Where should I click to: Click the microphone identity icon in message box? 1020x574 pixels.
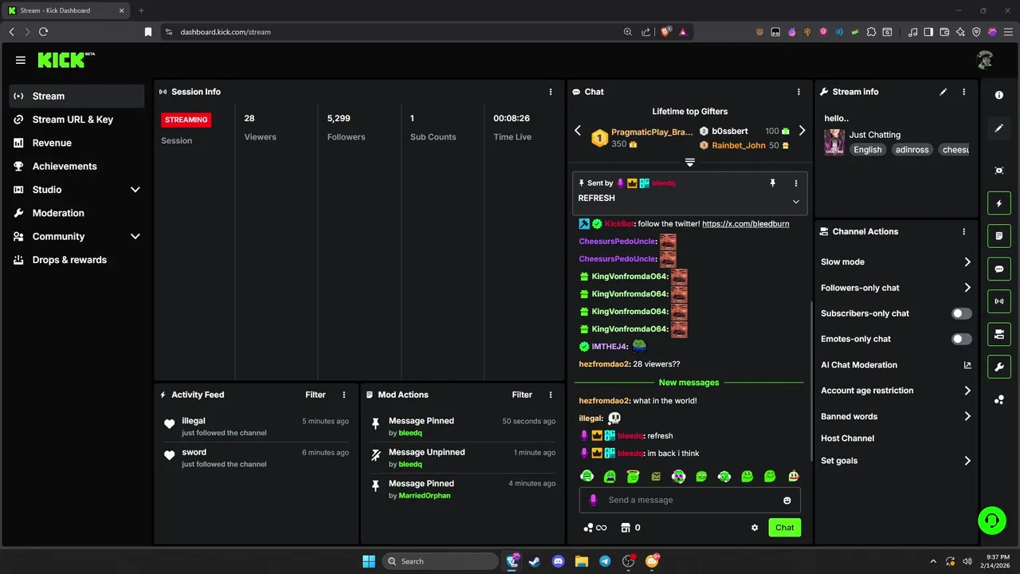click(593, 501)
